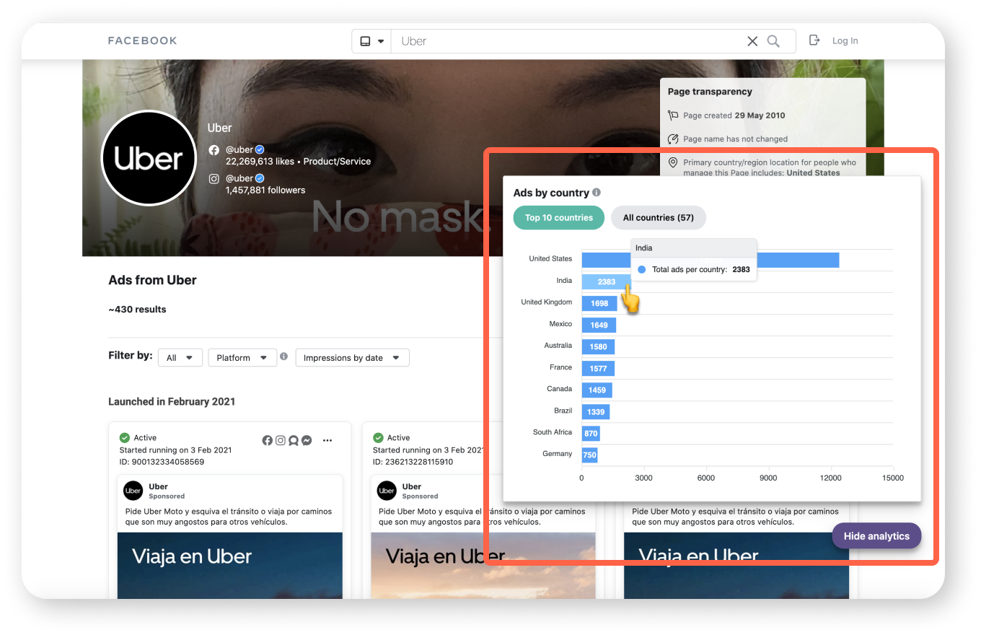Click ID 236213228115910 text

tap(413, 462)
